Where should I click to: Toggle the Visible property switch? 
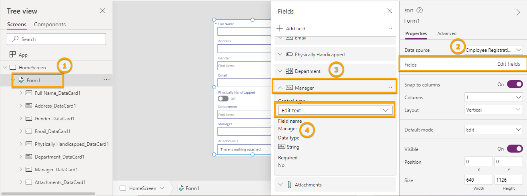click(x=515, y=149)
